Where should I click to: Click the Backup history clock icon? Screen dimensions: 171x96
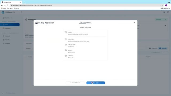(66, 32)
